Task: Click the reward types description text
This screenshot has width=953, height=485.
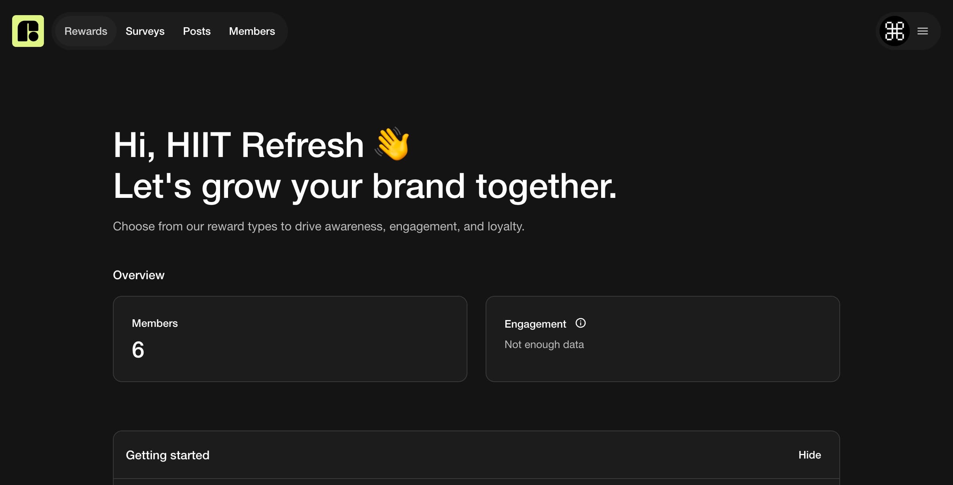Action: pos(319,226)
